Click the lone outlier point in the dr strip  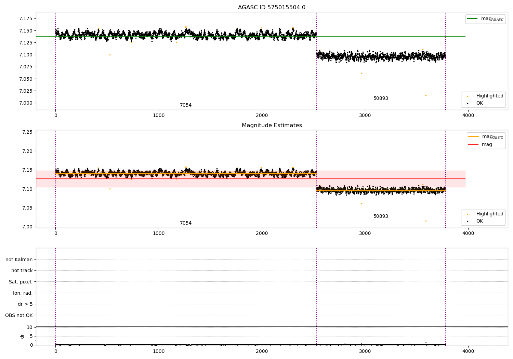pyautogui.click(x=426, y=342)
